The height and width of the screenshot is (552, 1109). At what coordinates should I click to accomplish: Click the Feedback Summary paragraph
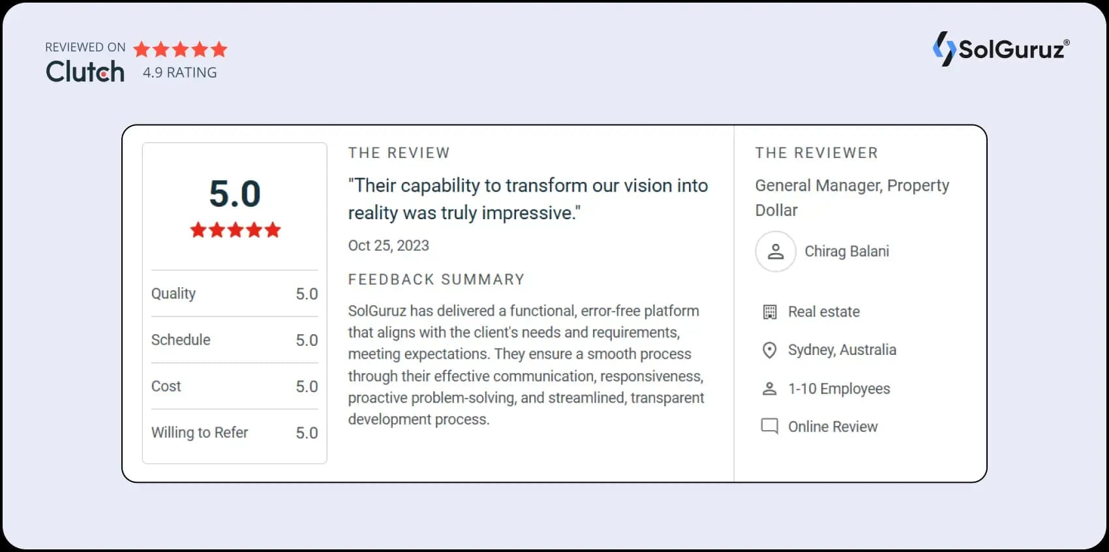[x=526, y=365]
